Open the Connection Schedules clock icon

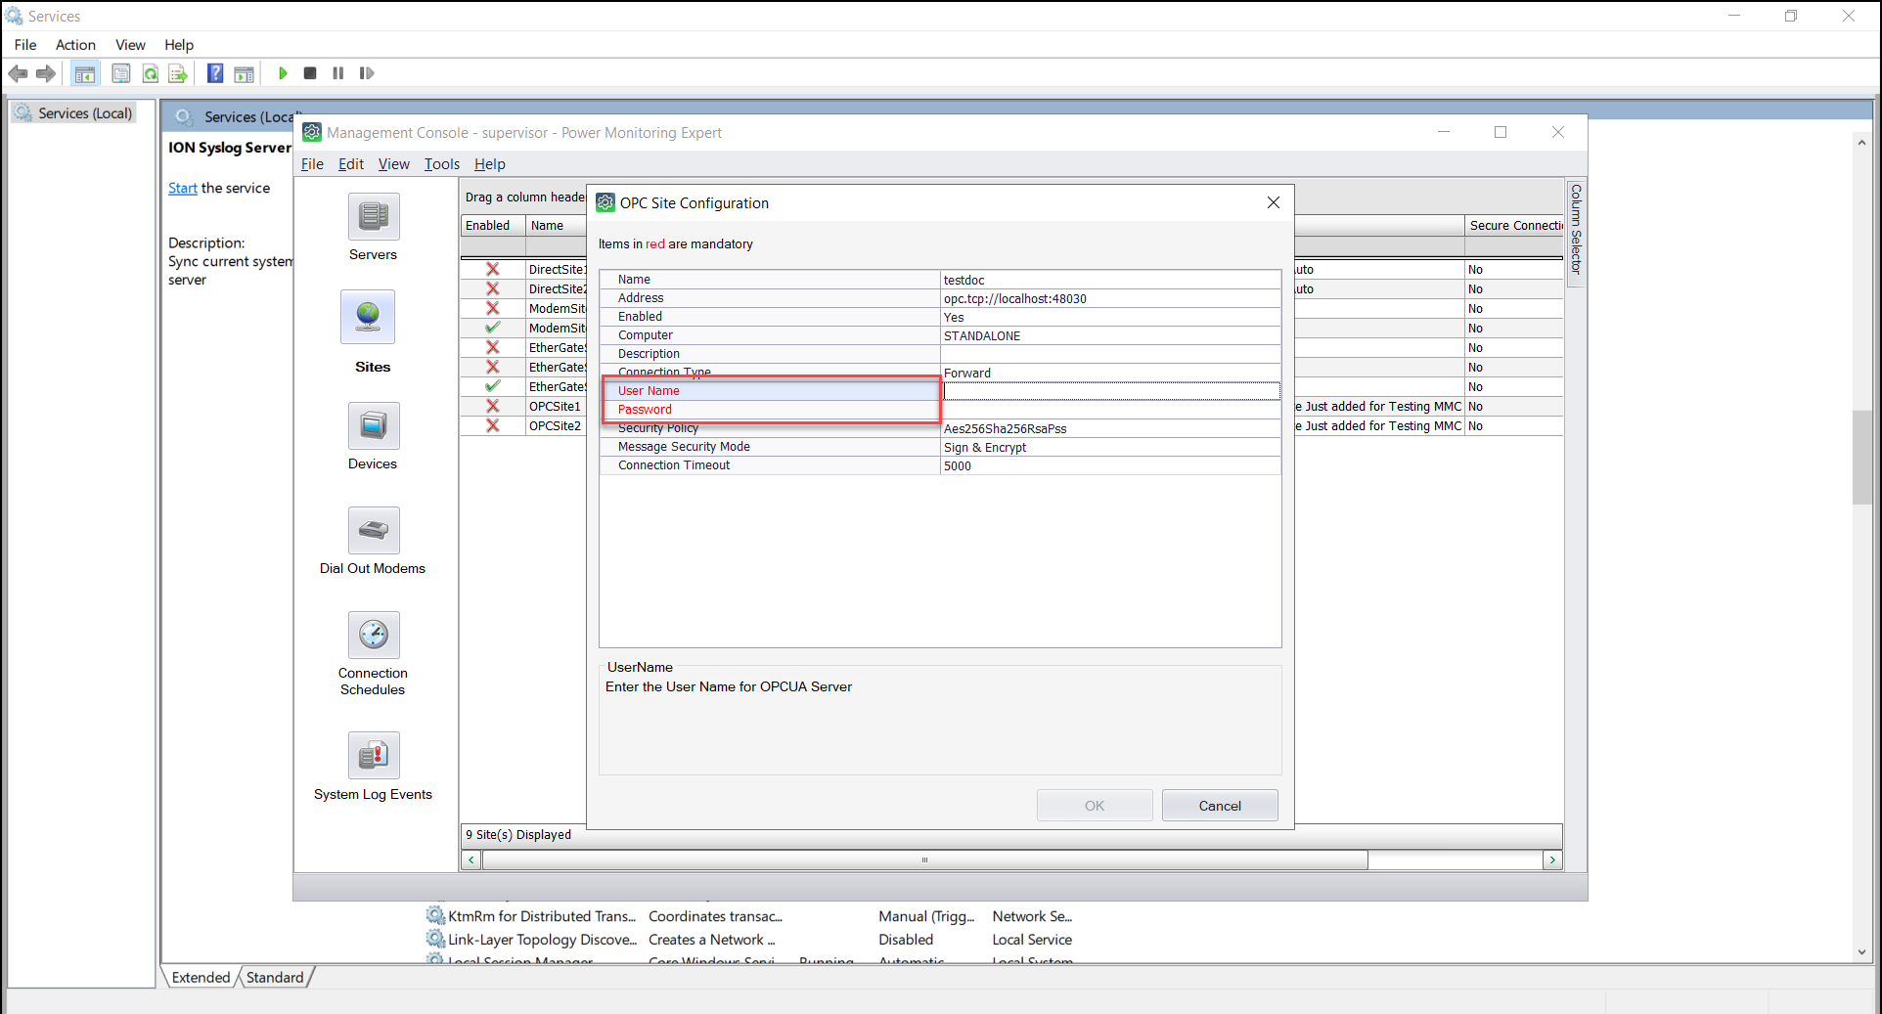[x=374, y=636]
